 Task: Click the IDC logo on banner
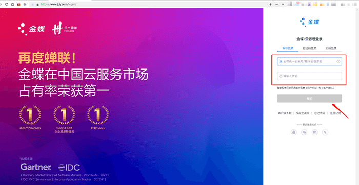click(x=69, y=168)
